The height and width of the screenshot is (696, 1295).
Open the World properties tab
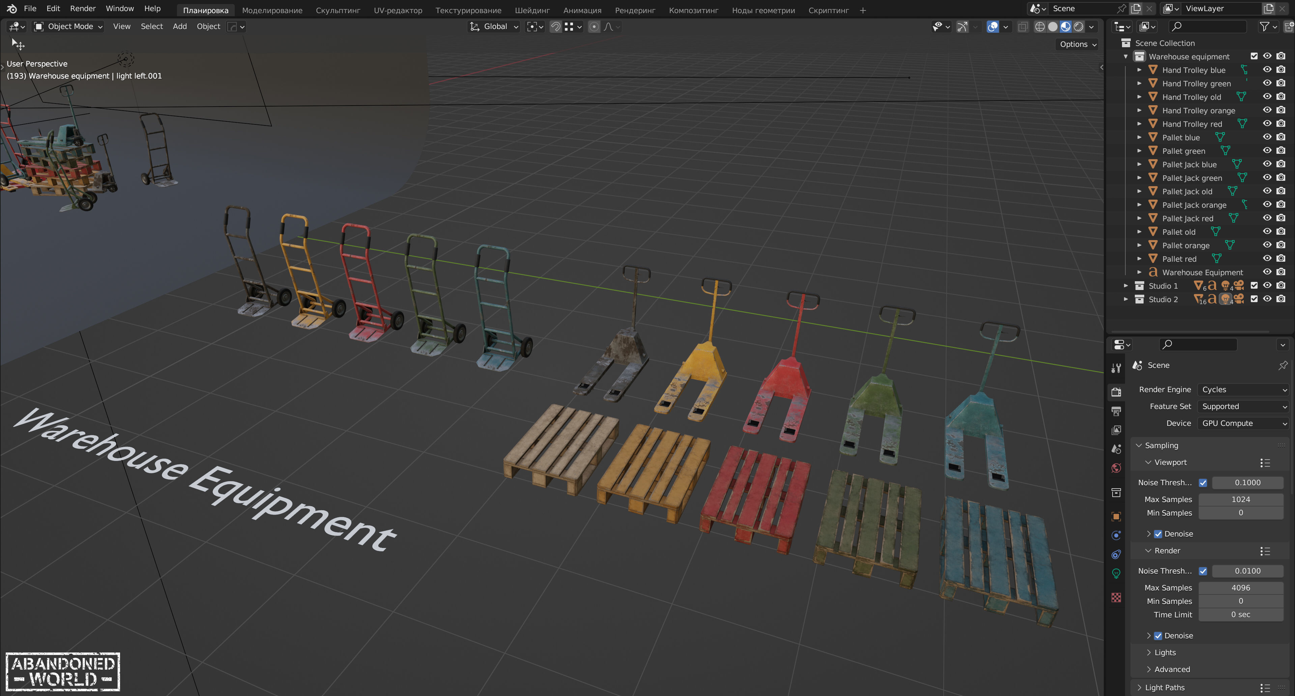(1116, 468)
